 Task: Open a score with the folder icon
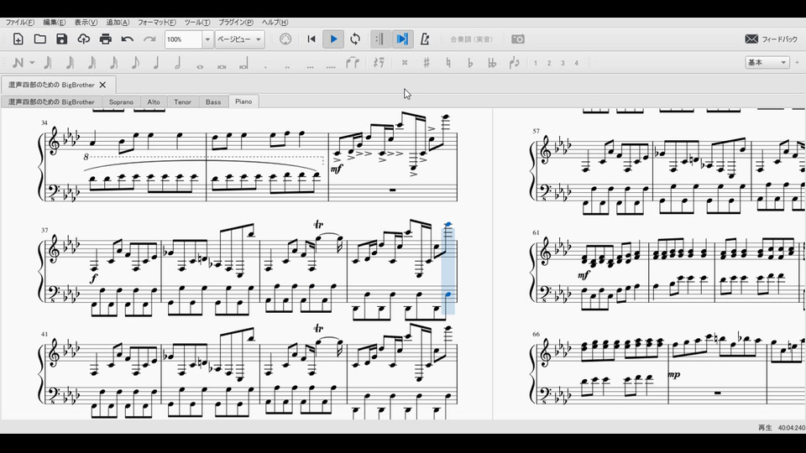coord(40,39)
